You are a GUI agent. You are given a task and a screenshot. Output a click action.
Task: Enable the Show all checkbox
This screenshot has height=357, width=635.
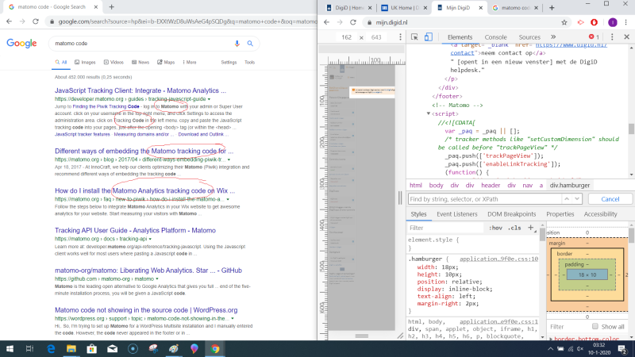coord(595,327)
